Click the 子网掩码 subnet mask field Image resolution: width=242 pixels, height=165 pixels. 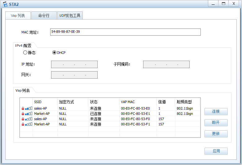pos(166,64)
